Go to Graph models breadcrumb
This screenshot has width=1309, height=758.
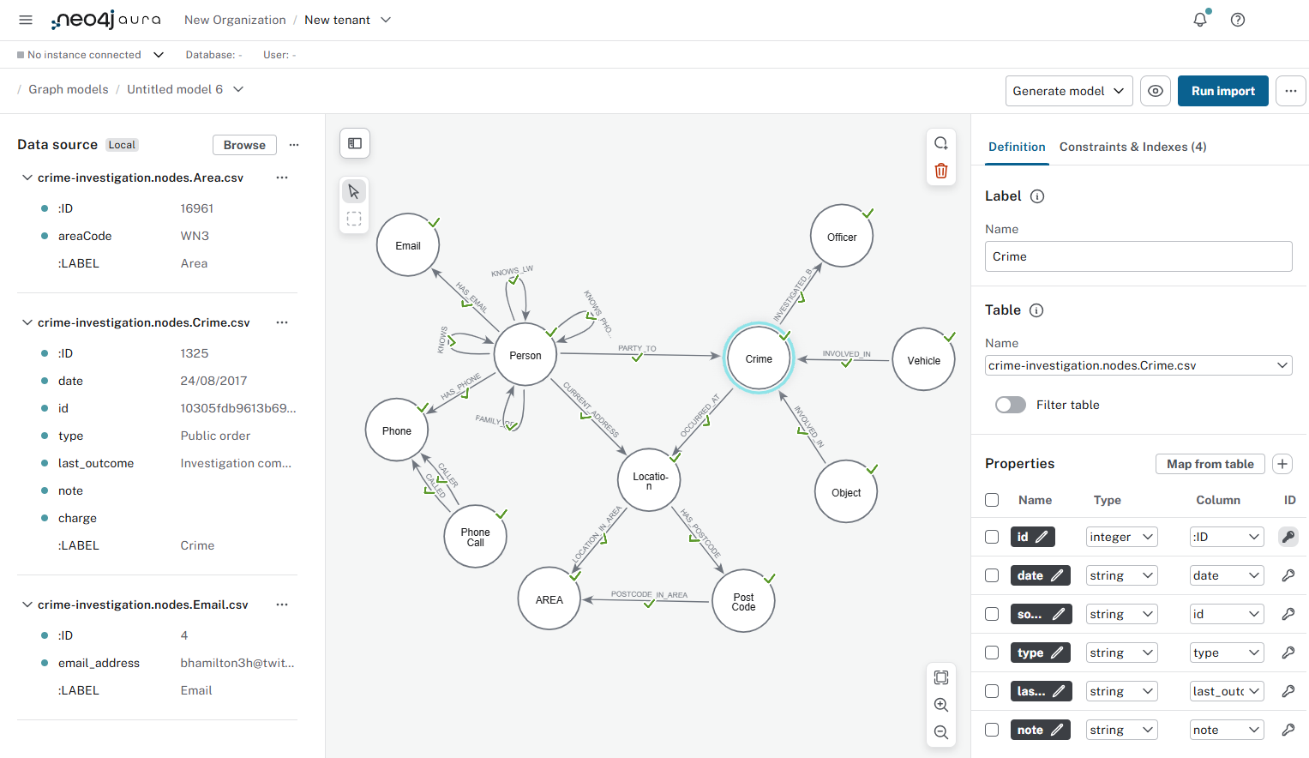coord(69,89)
